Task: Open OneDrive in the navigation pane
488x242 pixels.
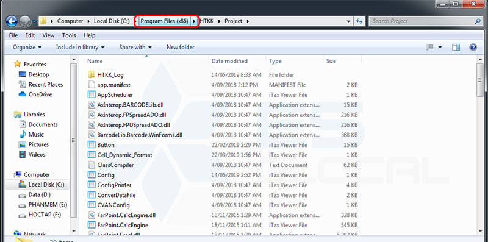Action: point(40,94)
